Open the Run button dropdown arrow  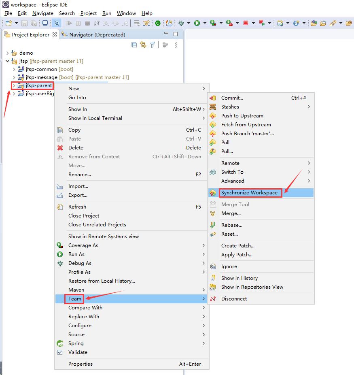(x=204, y=23)
